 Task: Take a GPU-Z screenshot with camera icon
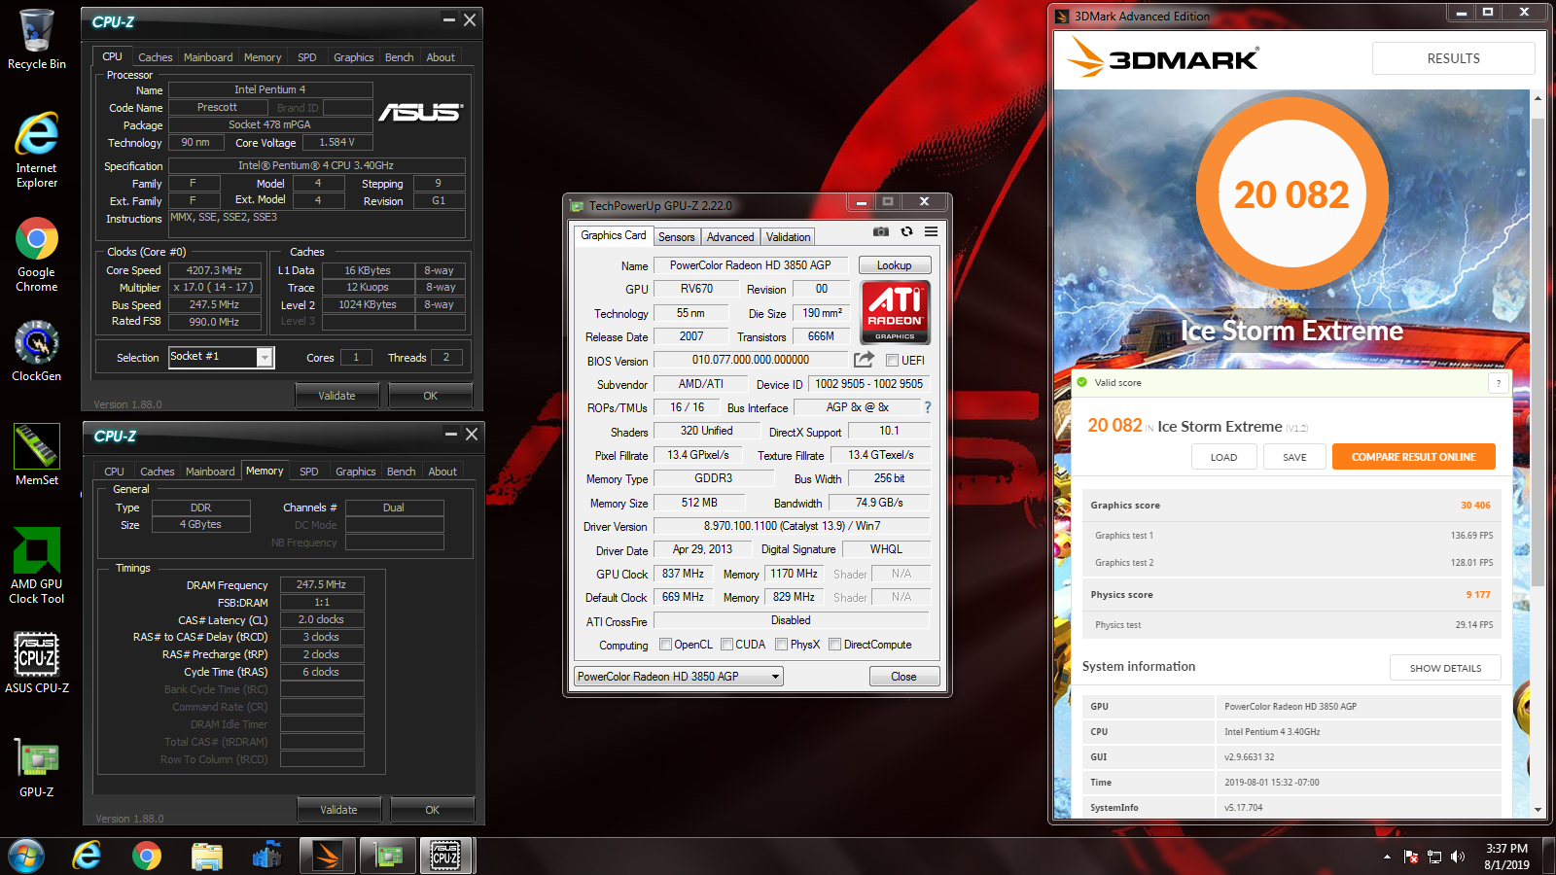880,231
